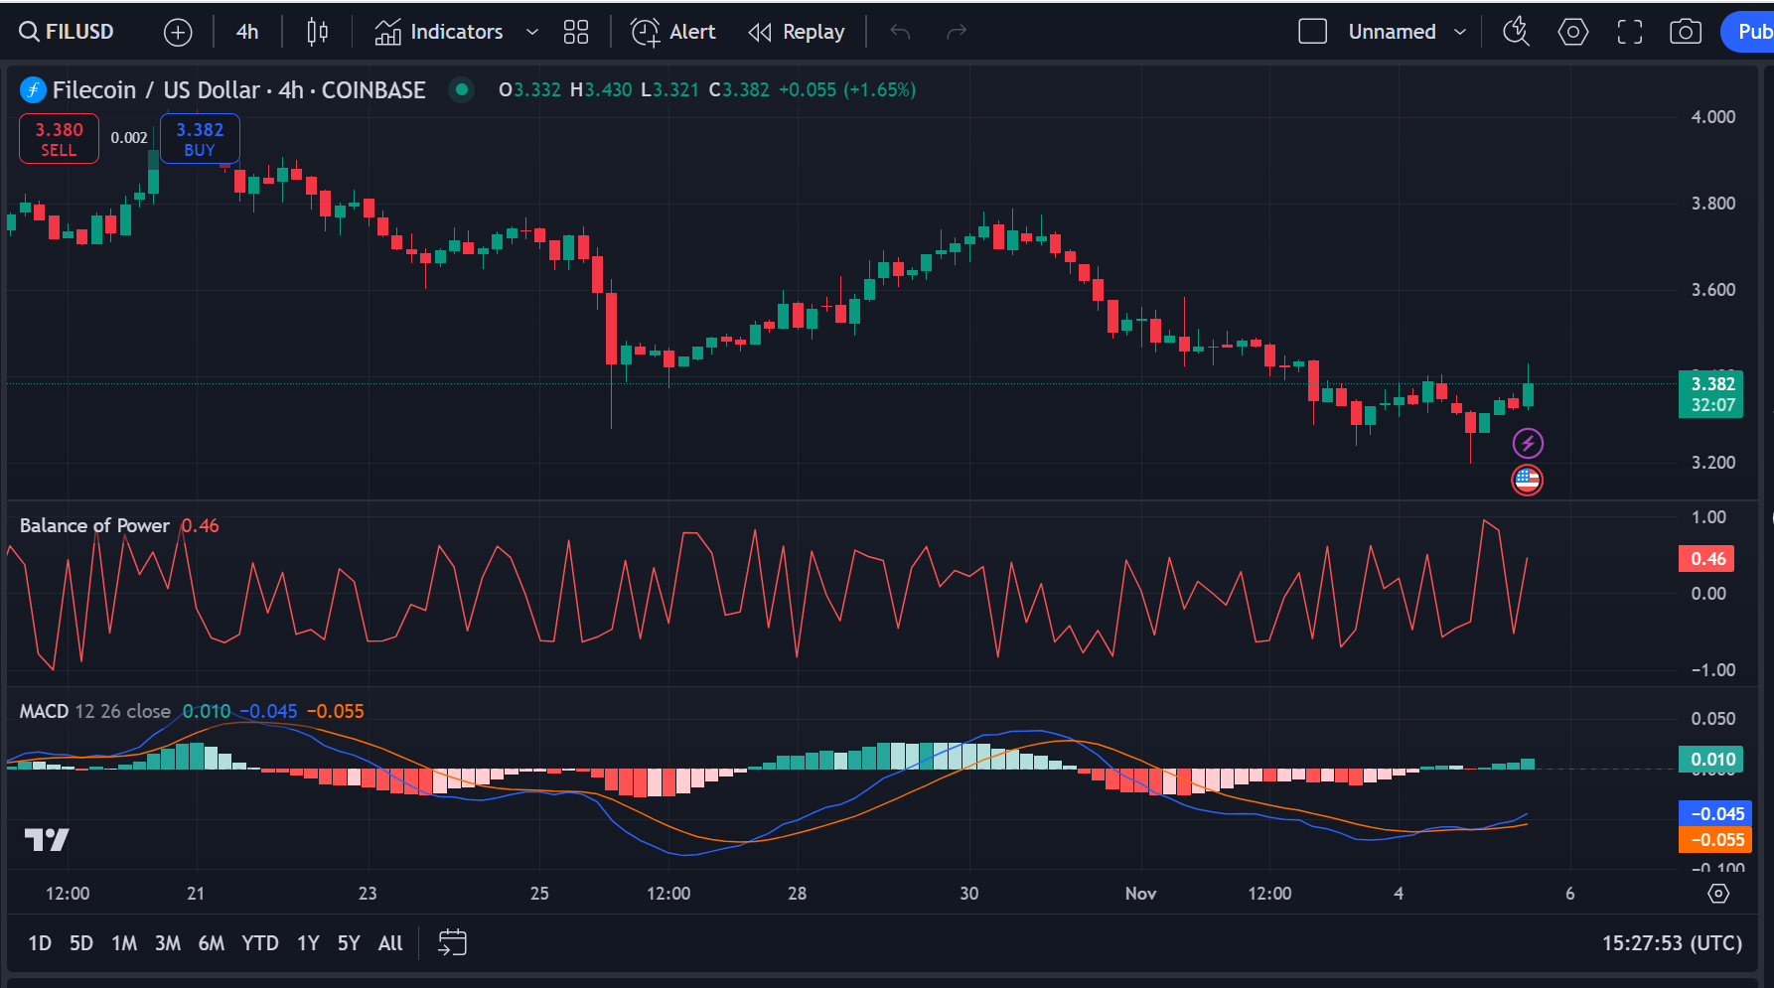Take a chart snapshot with camera icon
This screenshot has width=1774, height=988.
pos(1685,33)
